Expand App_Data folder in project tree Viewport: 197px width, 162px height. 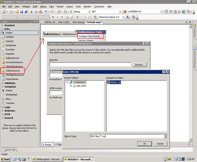(x=71, y=86)
